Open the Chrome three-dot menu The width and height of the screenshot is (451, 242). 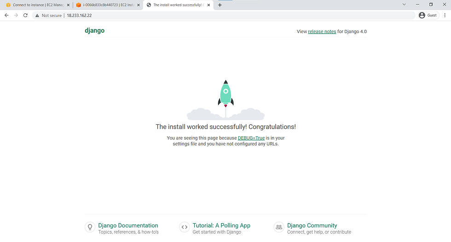click(445, 15)
